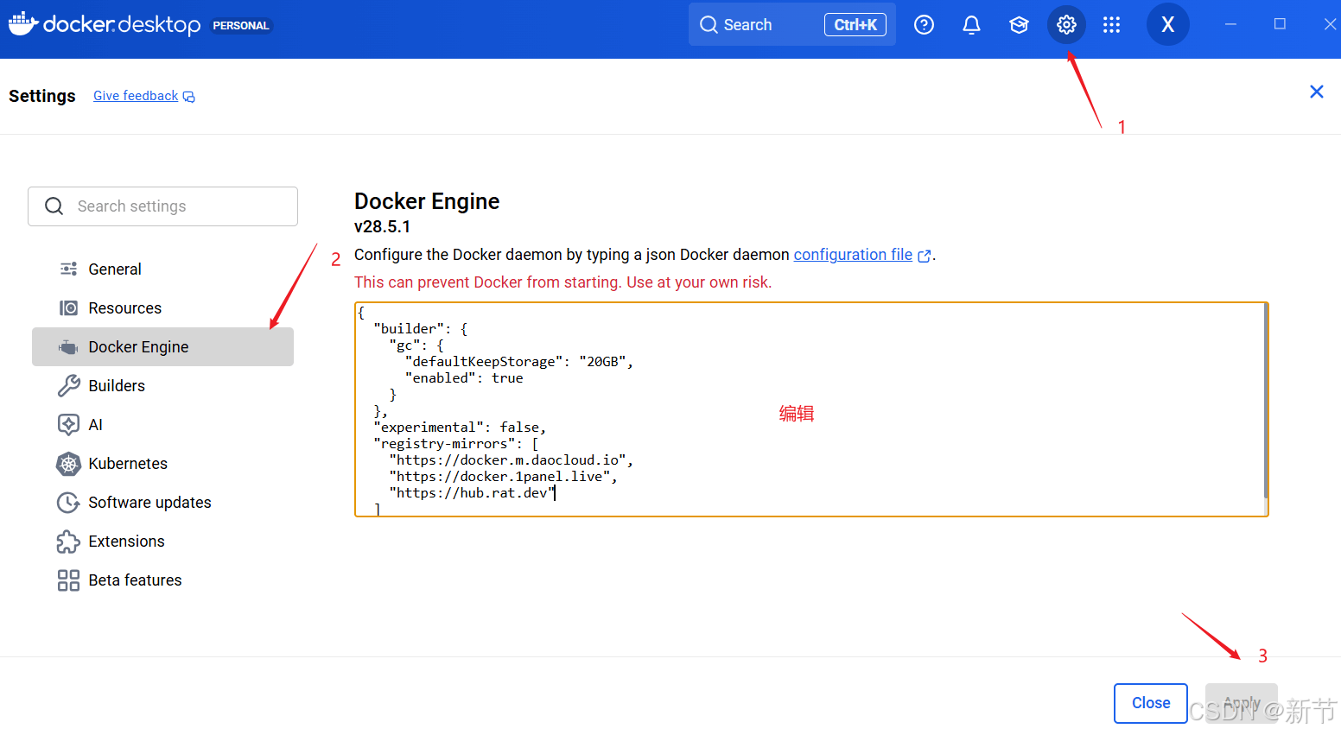Open the Software updates section

162,503
